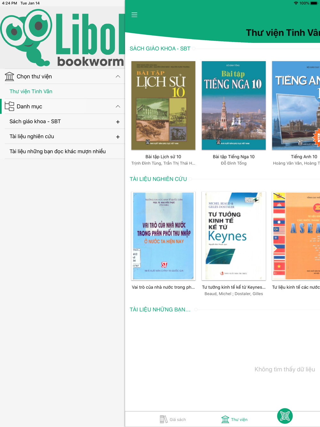The width and height of the screenshot is (320, 427).
Task: Switch to the Giá sách tab
Action: (173, 419)
